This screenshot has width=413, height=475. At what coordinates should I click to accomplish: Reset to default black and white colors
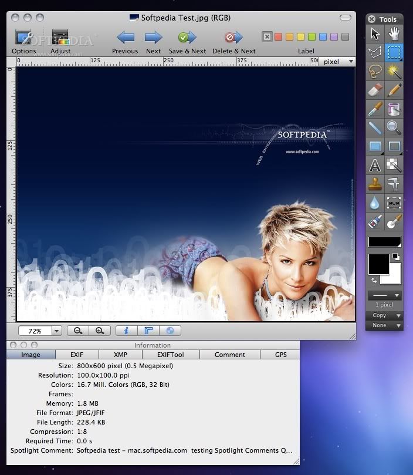click(396, 257)
